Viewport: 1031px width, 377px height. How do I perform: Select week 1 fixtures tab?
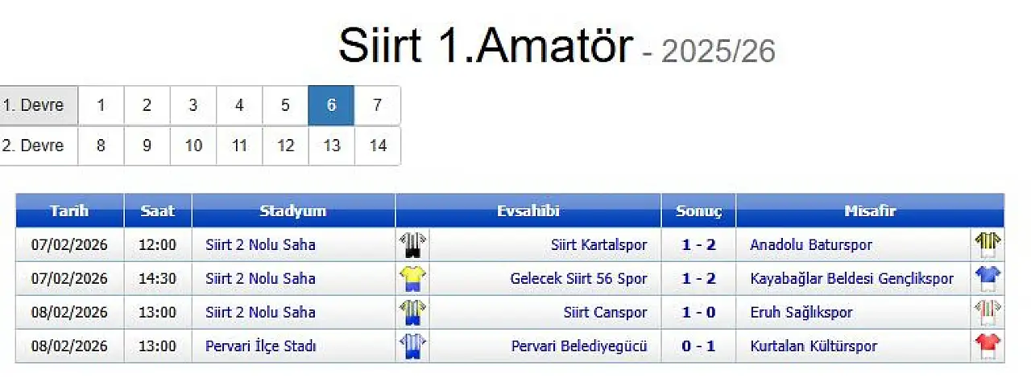[101, 105]
